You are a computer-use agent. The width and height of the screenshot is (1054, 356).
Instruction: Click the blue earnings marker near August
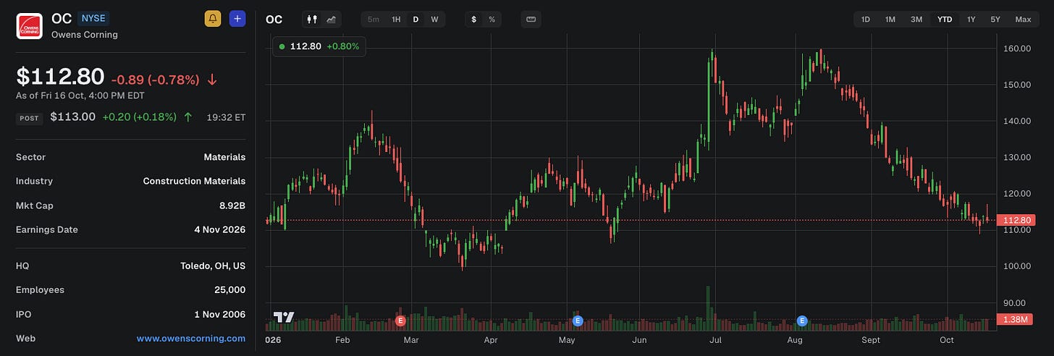click(x=802, y=320)
